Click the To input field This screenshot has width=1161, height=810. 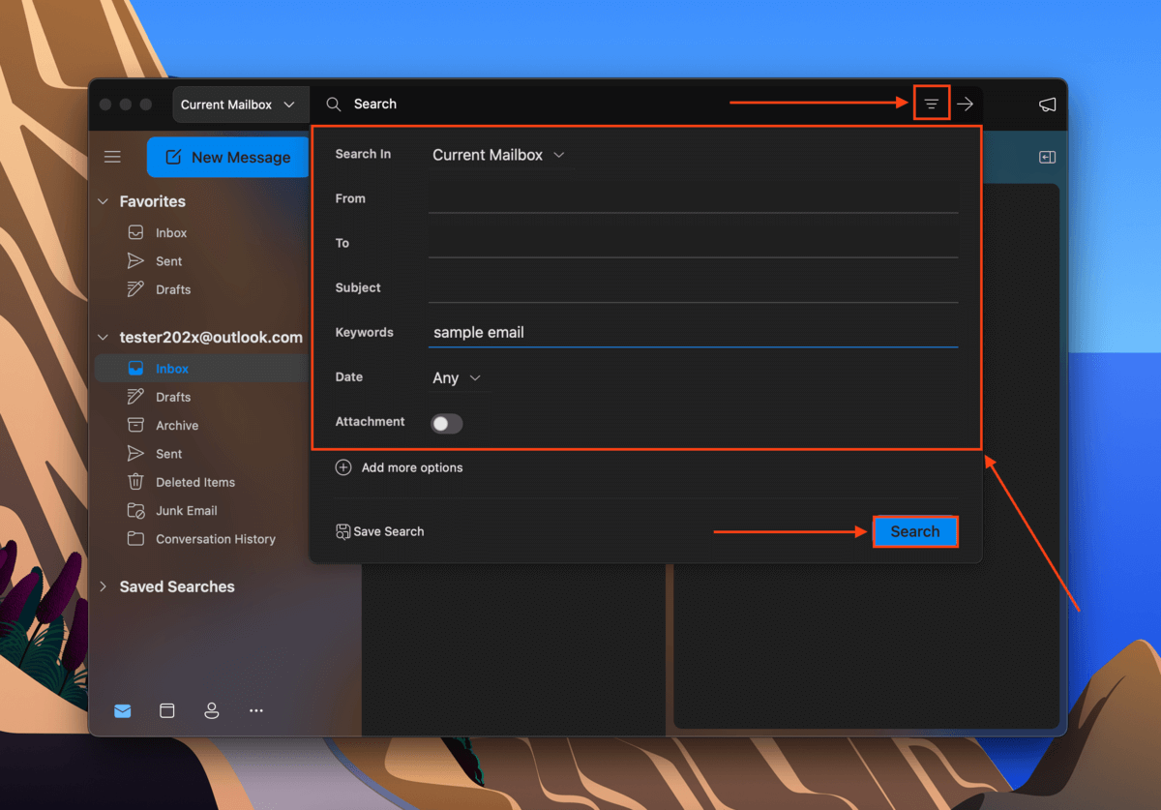(693, 243)
